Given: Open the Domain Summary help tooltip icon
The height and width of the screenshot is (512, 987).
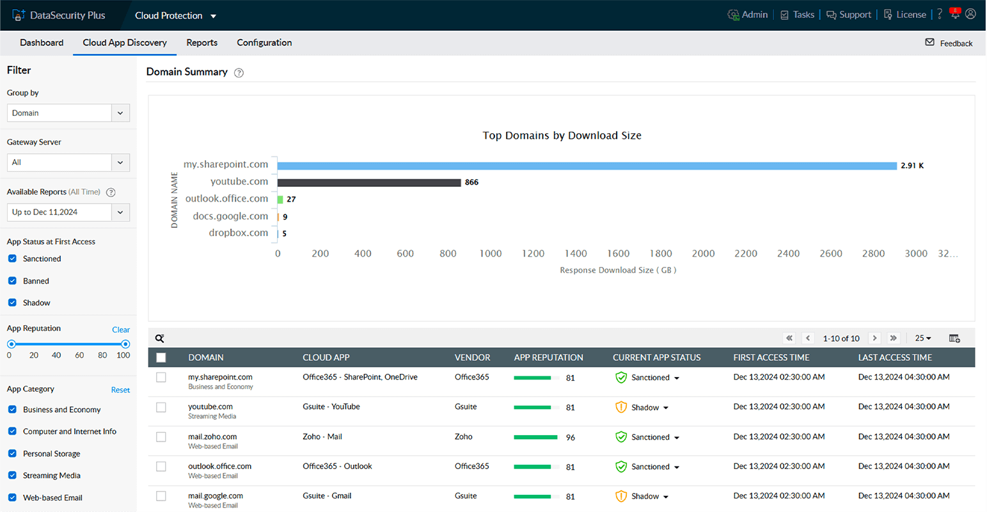Looking at the screenshot, I should (239, 72).
